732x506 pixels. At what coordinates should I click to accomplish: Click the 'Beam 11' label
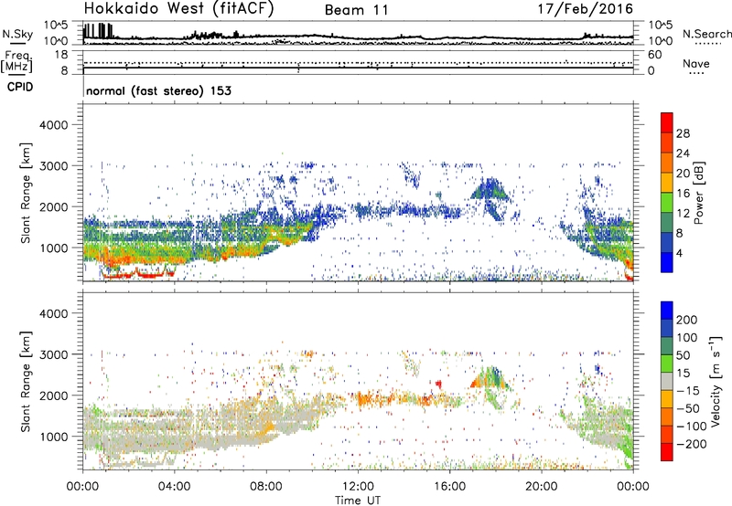[x=357, y=10]
